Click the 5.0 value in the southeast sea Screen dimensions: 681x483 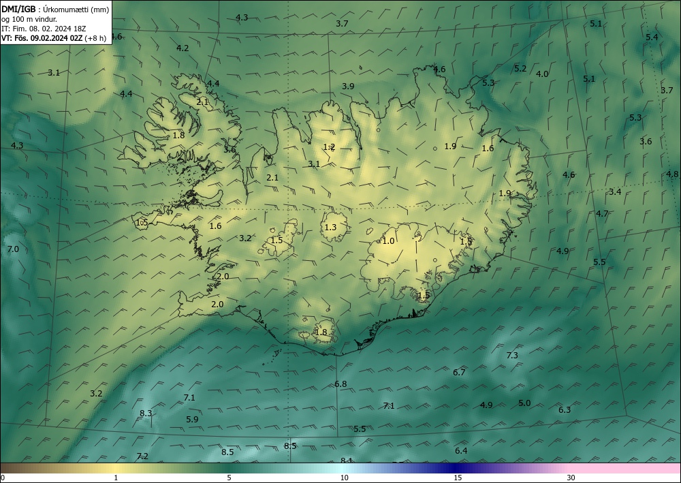click(524, 403)
